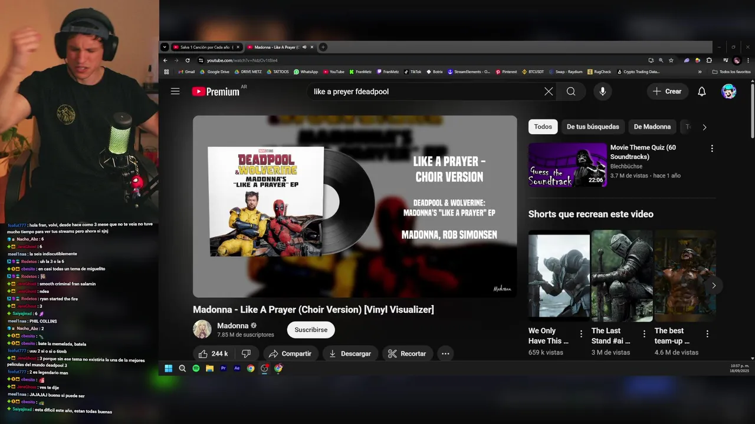The width and height of the screenshot is (755, 424).
Task: Open Madonna channel avatar
Action: click(202, 329)
